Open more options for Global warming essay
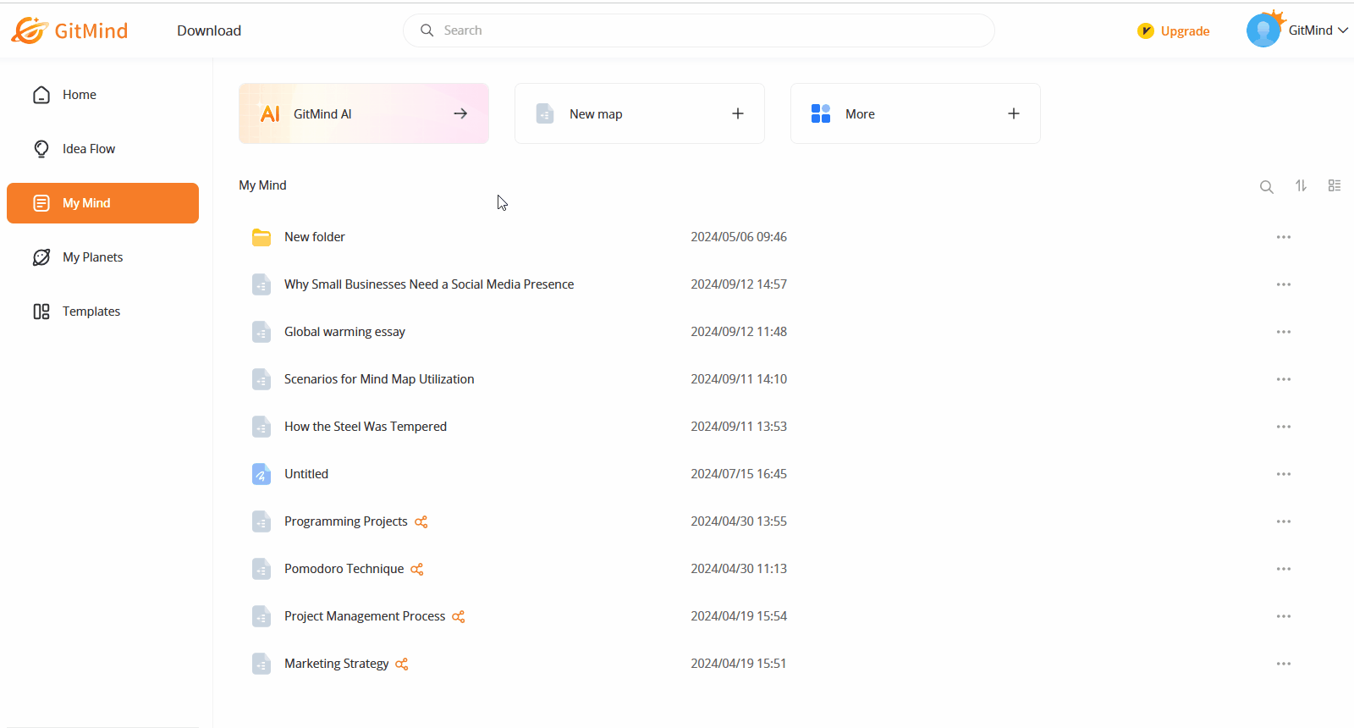1354x728 pixels. [1283, 332]
